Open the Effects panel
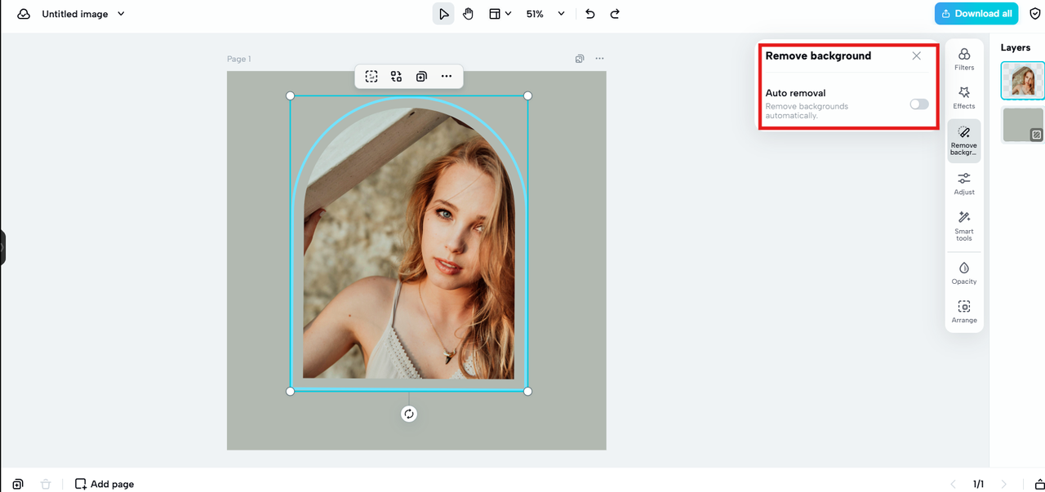Image resolution: width=1045 pixels, height=492 pixels. point(964,96)
